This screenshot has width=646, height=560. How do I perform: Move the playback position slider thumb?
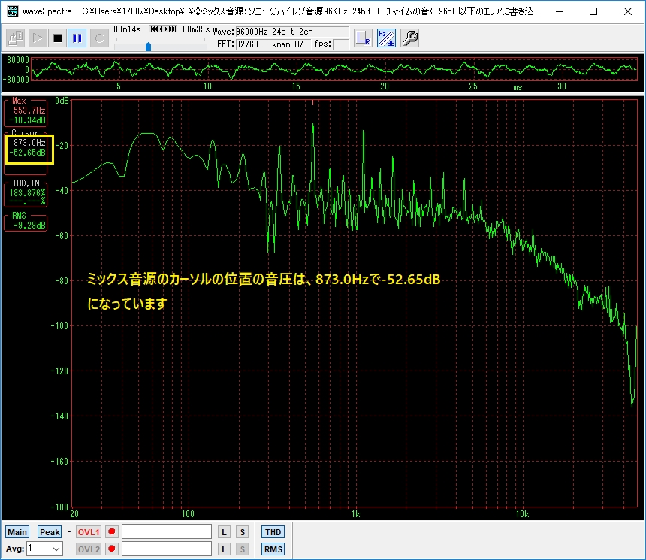[x=148, y=47]
